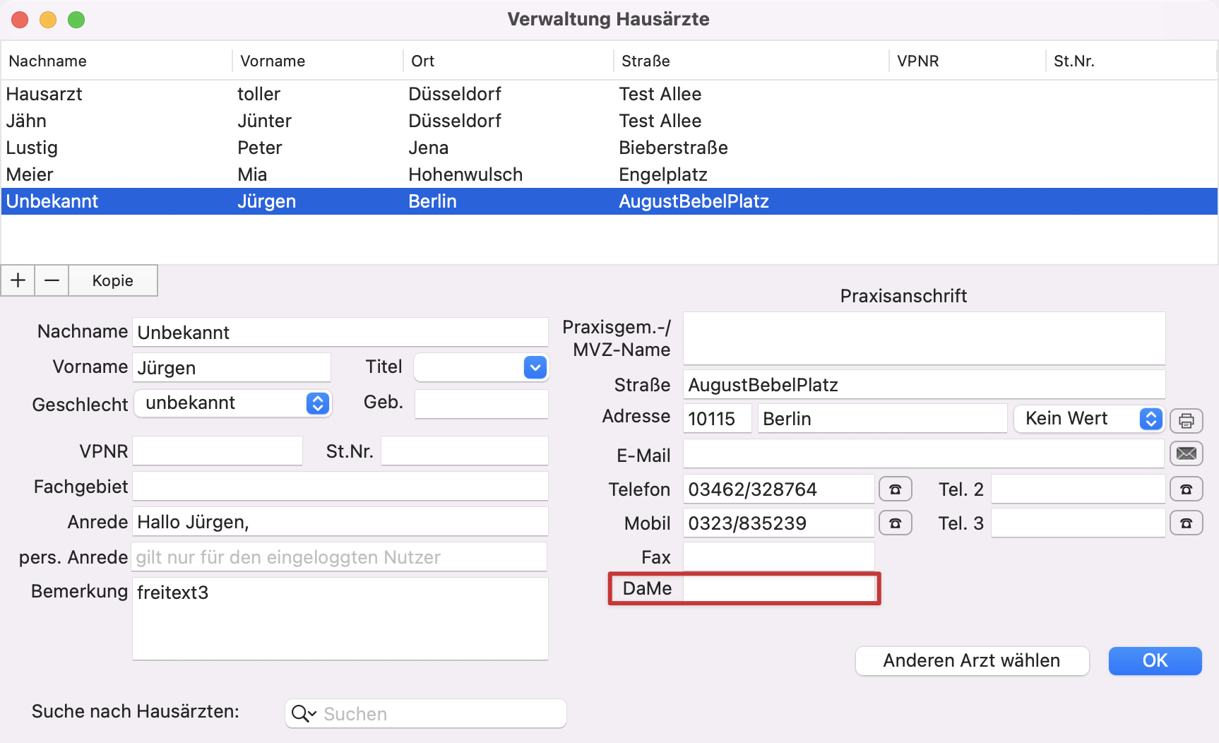The height and width of the screenshot is (743, 1219).
Task: Click the Geb. date field
Action: (x=482, y=404)
